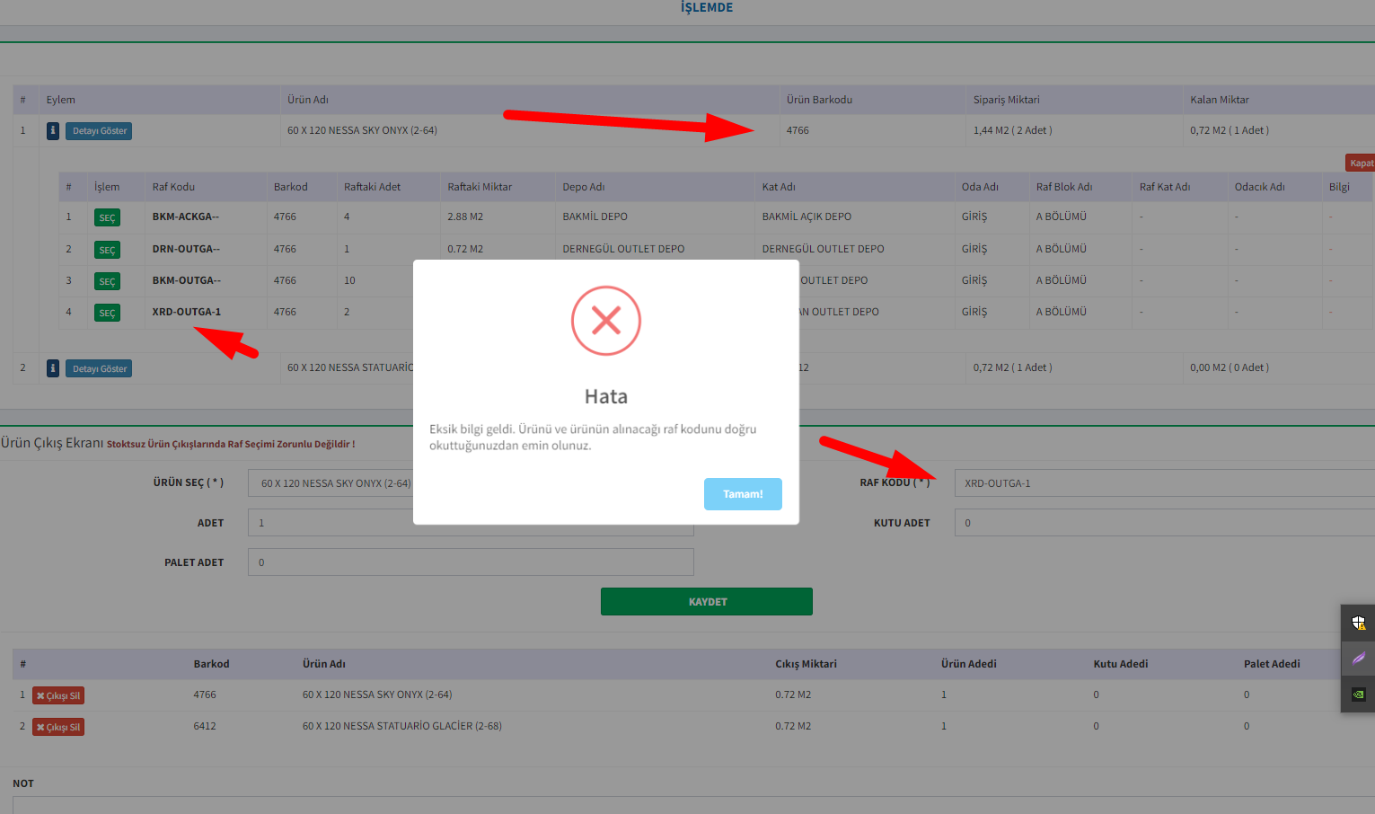Click the info icon in row 1

coord(53,131)
